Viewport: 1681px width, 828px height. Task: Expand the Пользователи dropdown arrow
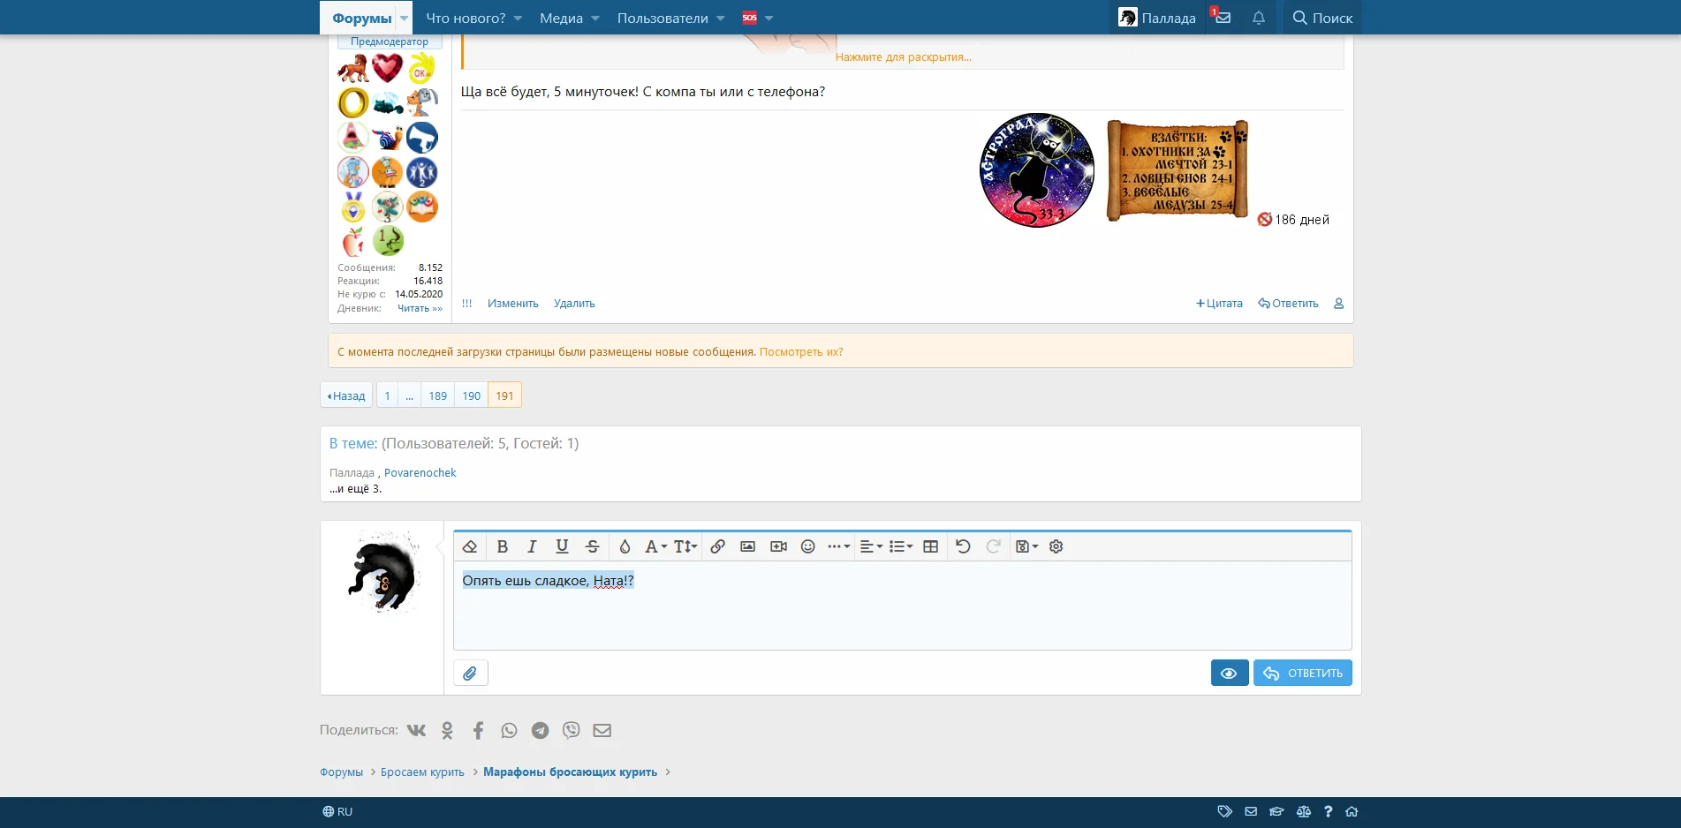721,18
